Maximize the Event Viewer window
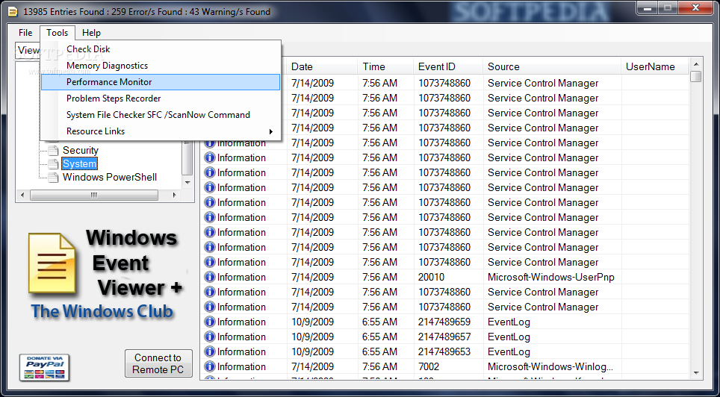Viewport: 720px width, 397px height. pos(668,7)
